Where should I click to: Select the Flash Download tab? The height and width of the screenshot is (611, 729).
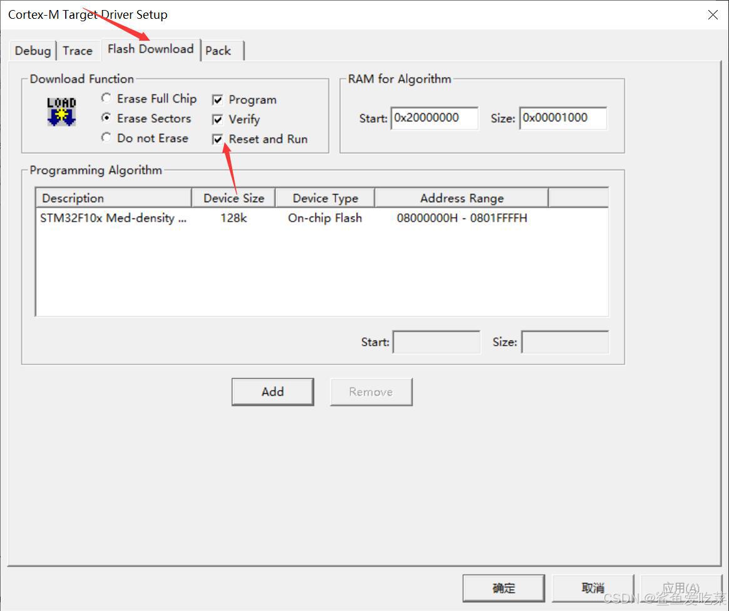151,49
